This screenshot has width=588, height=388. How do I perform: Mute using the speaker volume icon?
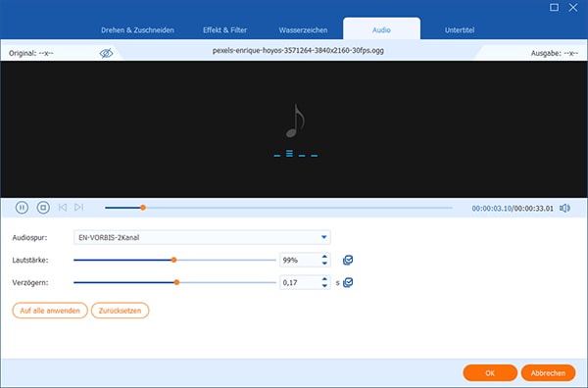click(564, 208)
